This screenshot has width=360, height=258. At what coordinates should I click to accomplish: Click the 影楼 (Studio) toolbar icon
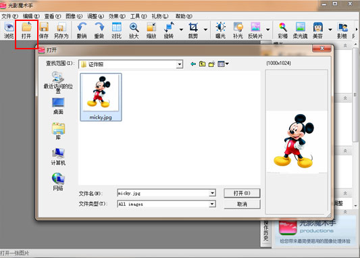click(x=342, y=30)
